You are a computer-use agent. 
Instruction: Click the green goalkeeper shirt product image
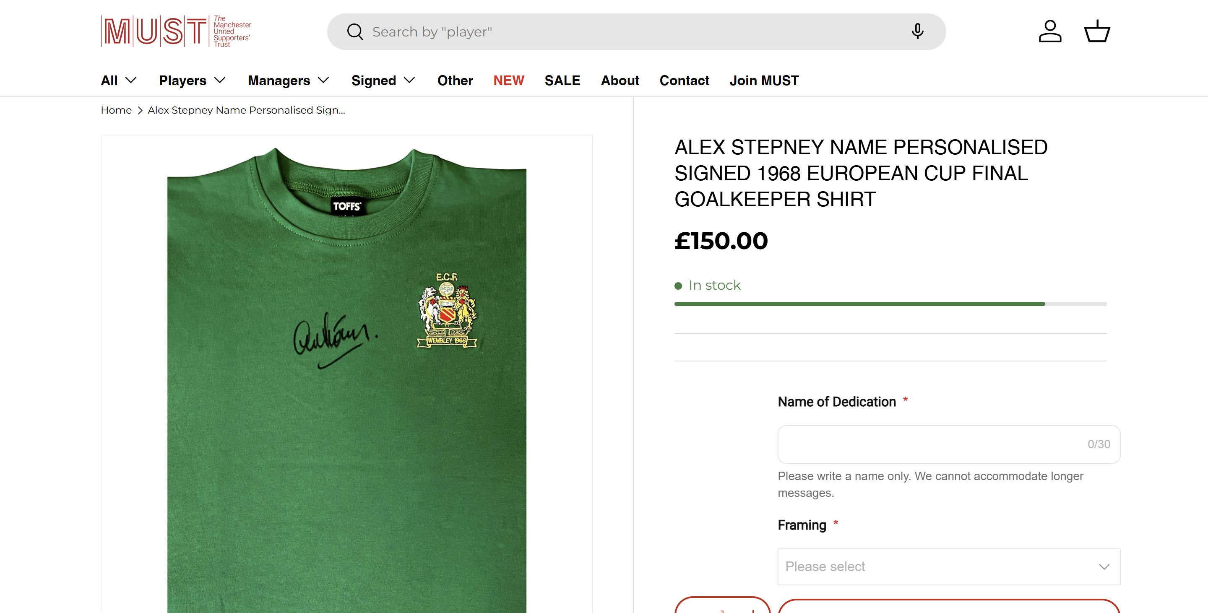click(346, 375)
